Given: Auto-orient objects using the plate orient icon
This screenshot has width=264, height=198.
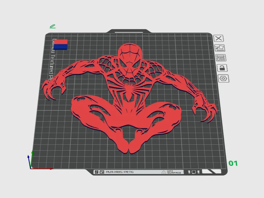Looking at the screenshot, I should click(x=220, y=48).
